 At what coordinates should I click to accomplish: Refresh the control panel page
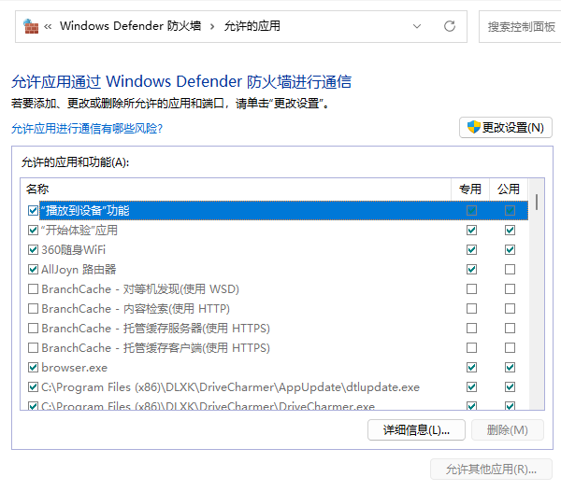tap(450, 26)
